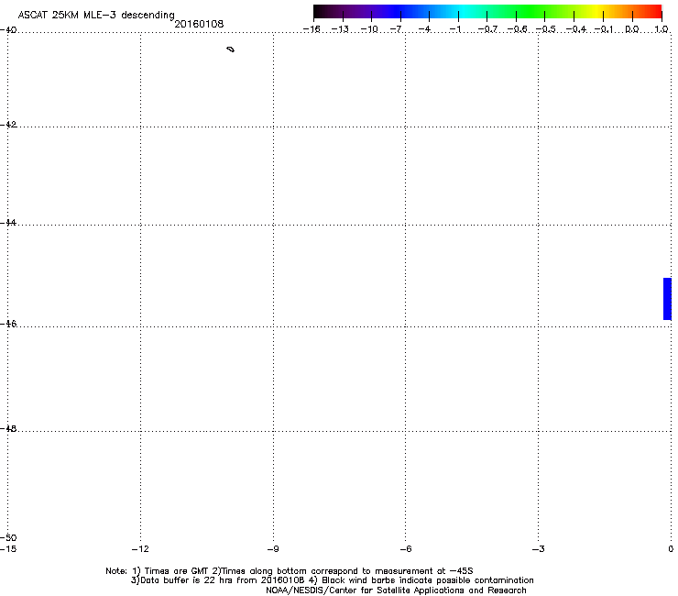
Task: Click the longitude axis label "-15"
Action: coord(8,549)
